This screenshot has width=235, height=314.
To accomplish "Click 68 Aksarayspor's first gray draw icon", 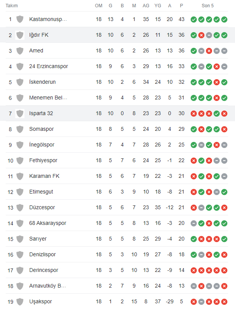I will (194, 223).
